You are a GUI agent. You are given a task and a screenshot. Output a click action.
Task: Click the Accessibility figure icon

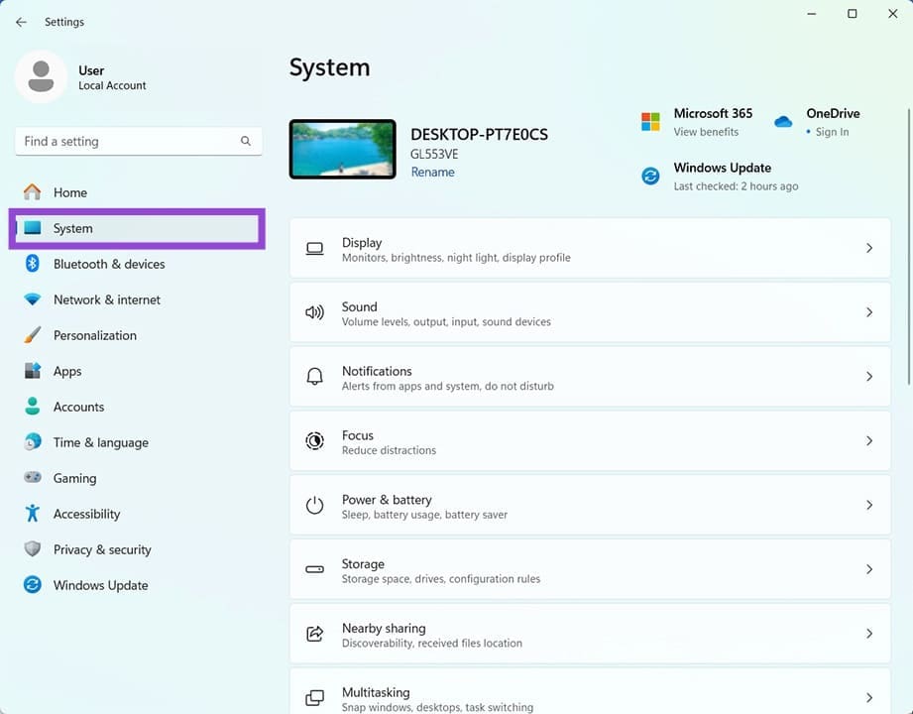pos(33,514)
